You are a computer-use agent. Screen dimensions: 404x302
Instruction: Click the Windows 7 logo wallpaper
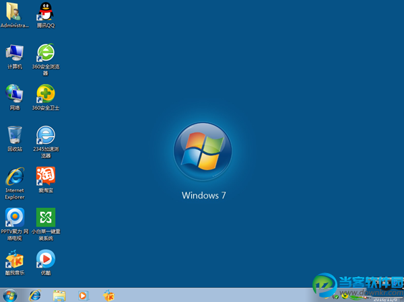point(203,148)
